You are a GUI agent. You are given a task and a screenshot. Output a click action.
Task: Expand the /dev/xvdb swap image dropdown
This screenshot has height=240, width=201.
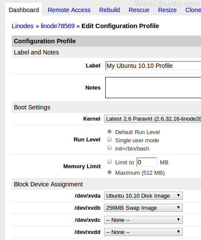pos(143,208)
